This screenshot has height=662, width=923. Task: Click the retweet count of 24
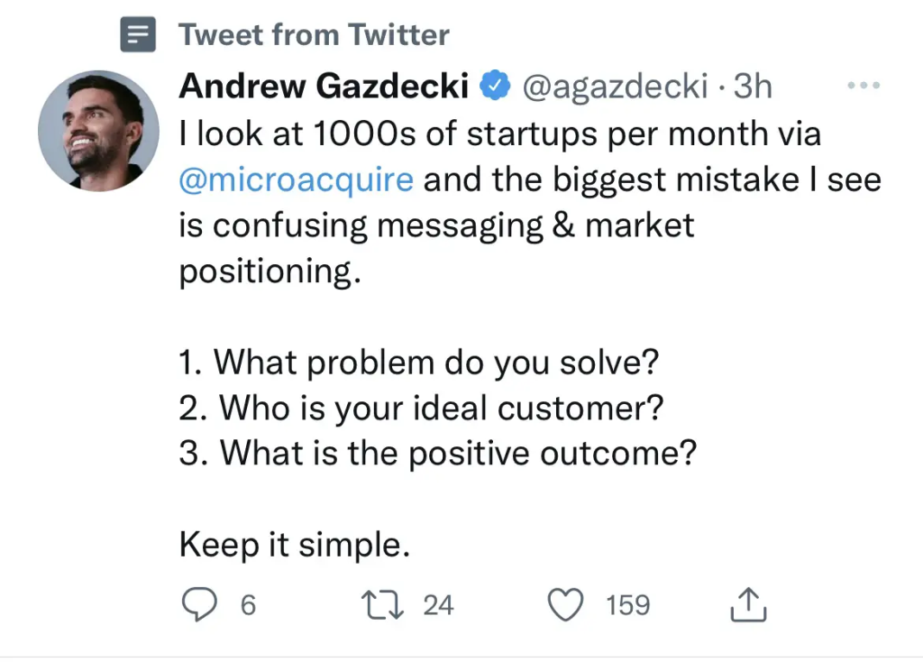[438, 605]
